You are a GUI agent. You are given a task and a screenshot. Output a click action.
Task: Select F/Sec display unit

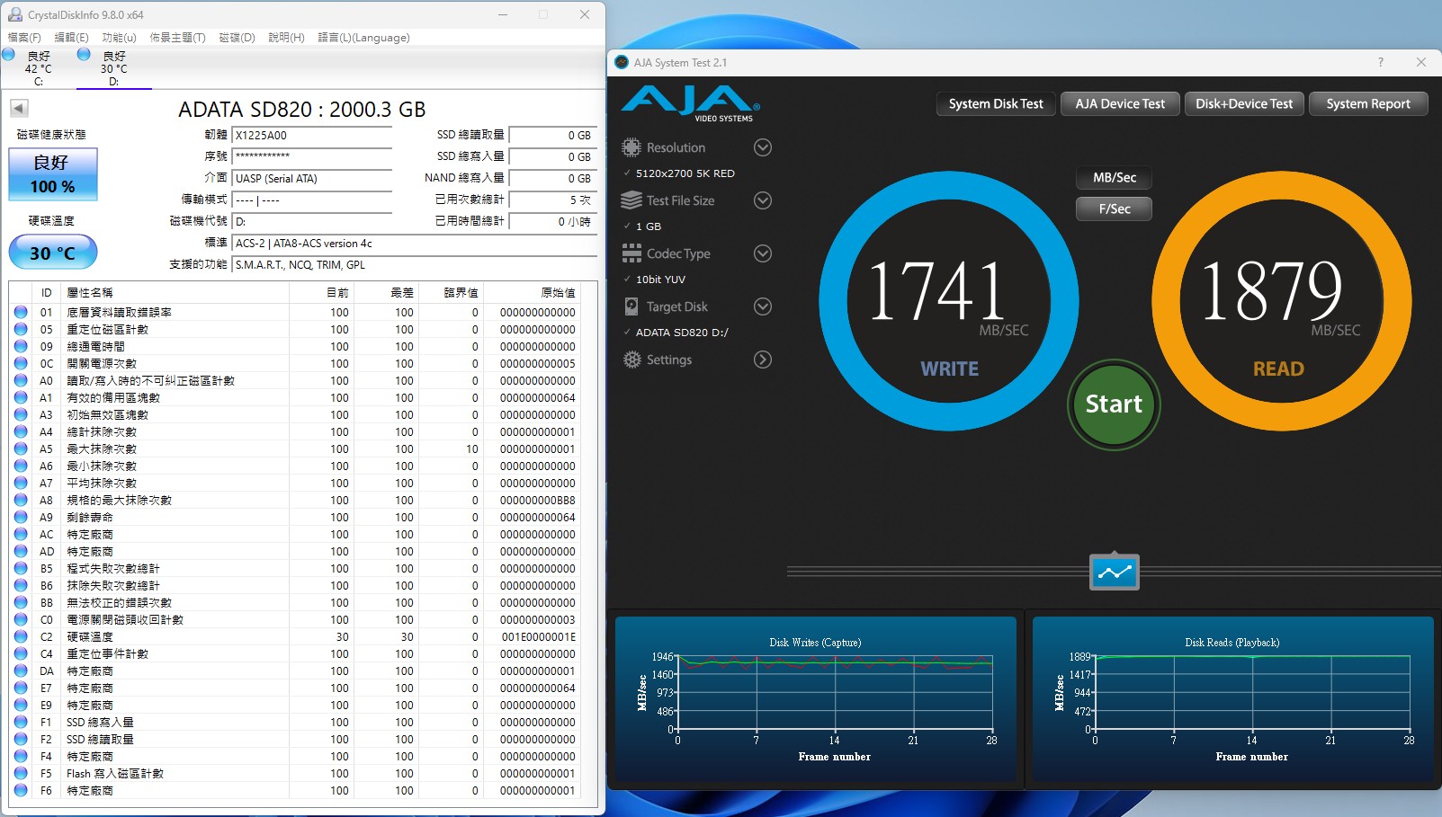tap(1115, 209)
